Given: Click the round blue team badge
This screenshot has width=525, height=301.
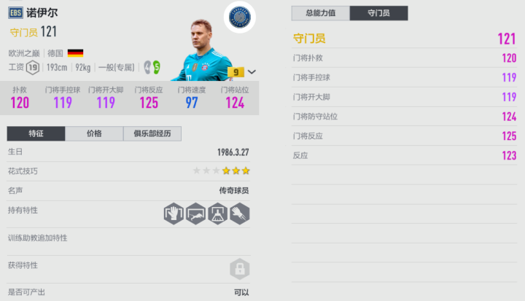Looking at the screenshot, I should [240, 17].
